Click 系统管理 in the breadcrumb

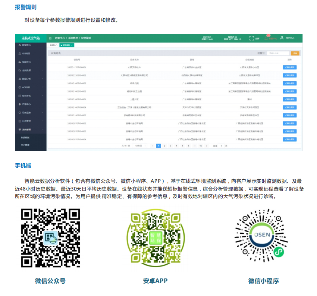pos(73,38)
